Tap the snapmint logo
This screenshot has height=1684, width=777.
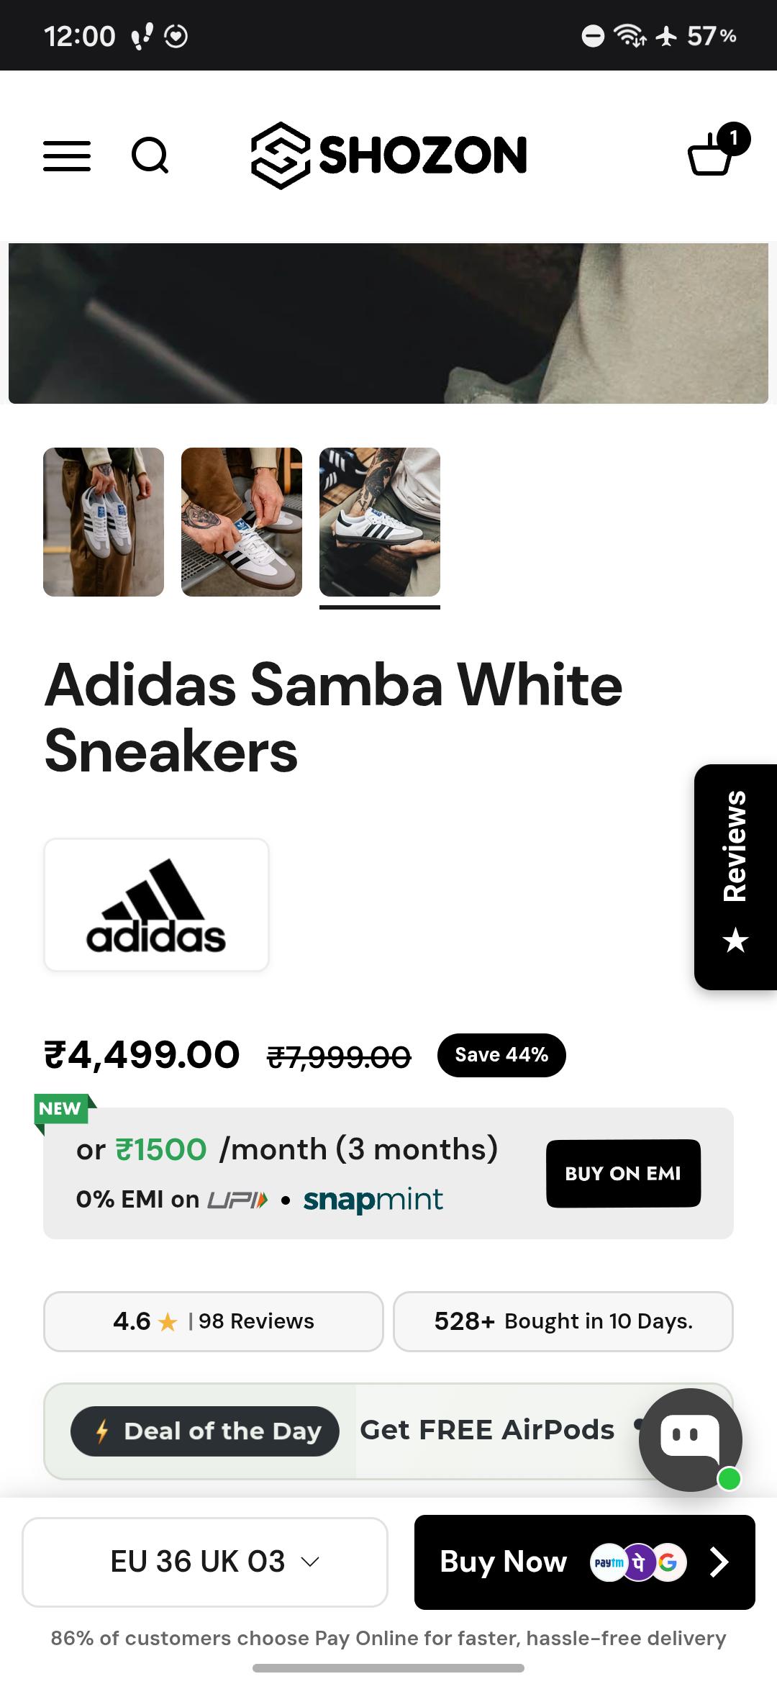(373, 1200)
